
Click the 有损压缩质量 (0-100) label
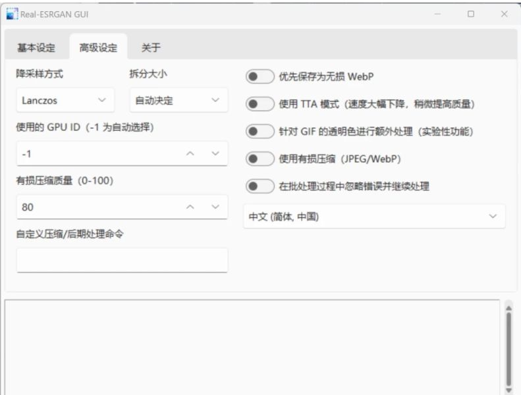pyautogui.click(x=65, y=180)
